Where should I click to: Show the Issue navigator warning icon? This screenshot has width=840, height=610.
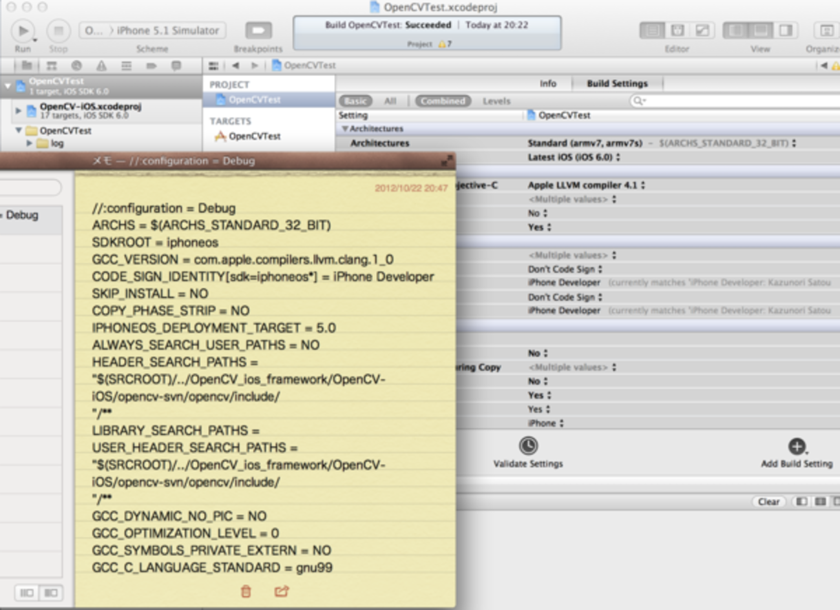(101, 65)
